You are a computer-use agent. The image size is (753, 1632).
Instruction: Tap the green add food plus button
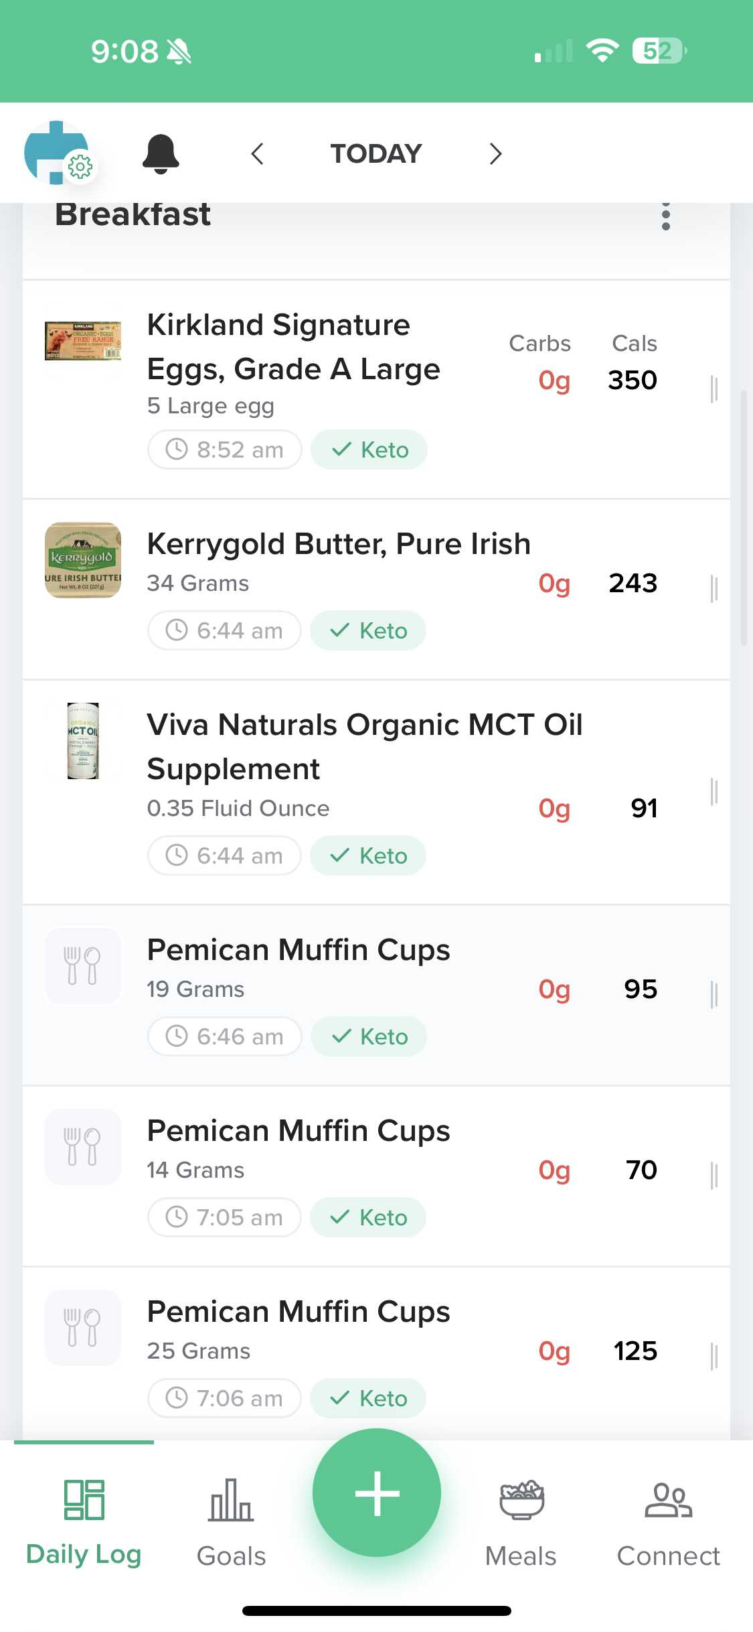pos(376,1493)
